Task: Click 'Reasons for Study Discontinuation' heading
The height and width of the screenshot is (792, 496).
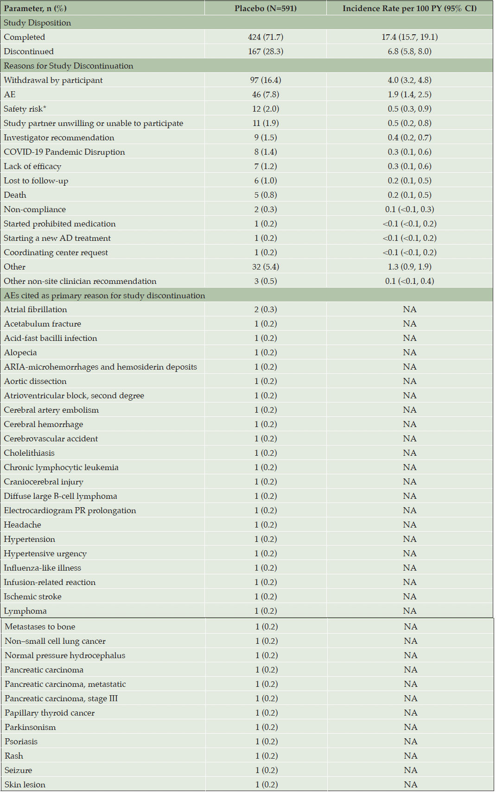Action: coord(69,66)
